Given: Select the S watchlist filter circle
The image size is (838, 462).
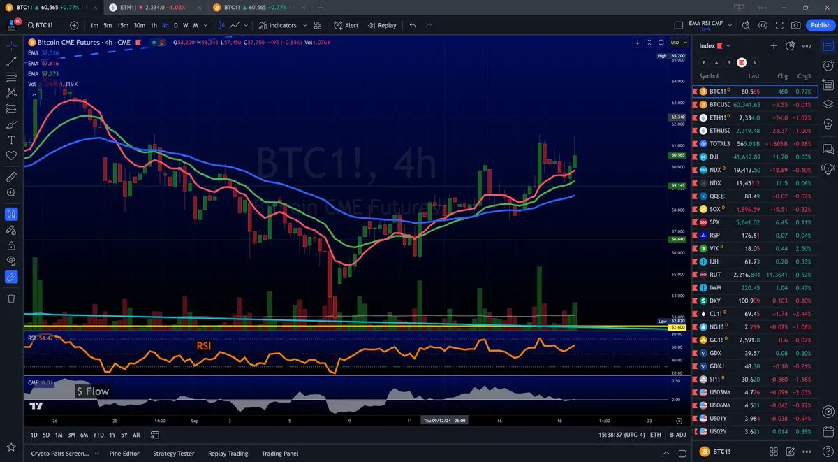Looking at the screenshot, I should tap(754, 62).
